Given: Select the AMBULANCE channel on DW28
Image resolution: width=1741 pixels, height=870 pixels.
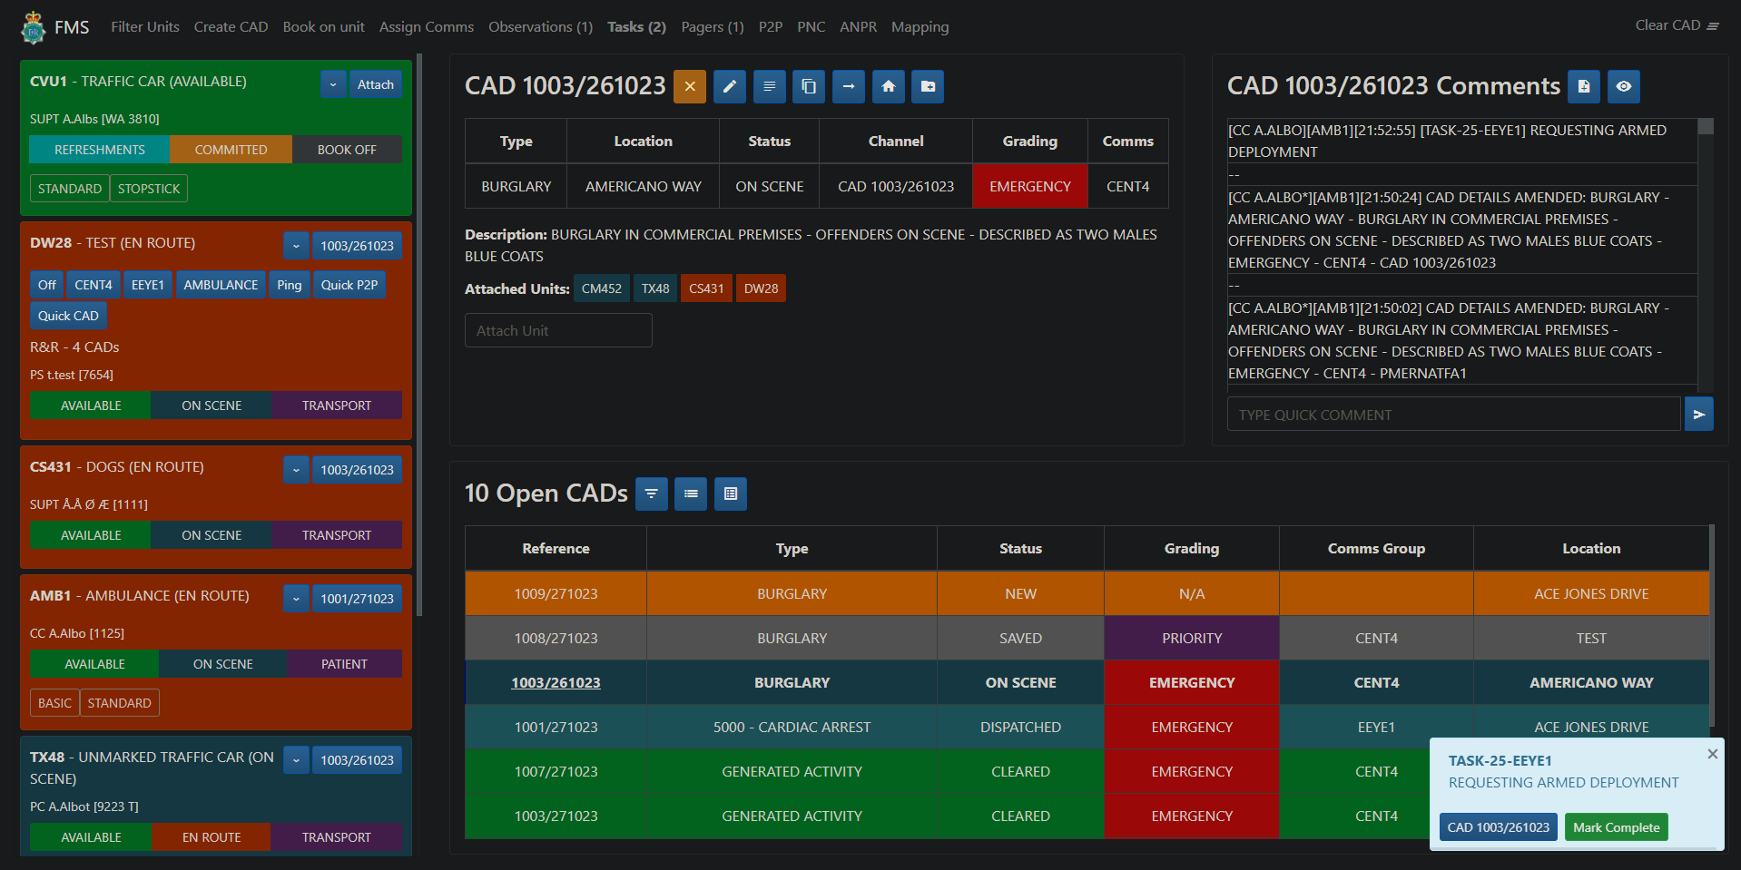Looking at the screenshot, I should pyautogui.click(x=221, y=285).
